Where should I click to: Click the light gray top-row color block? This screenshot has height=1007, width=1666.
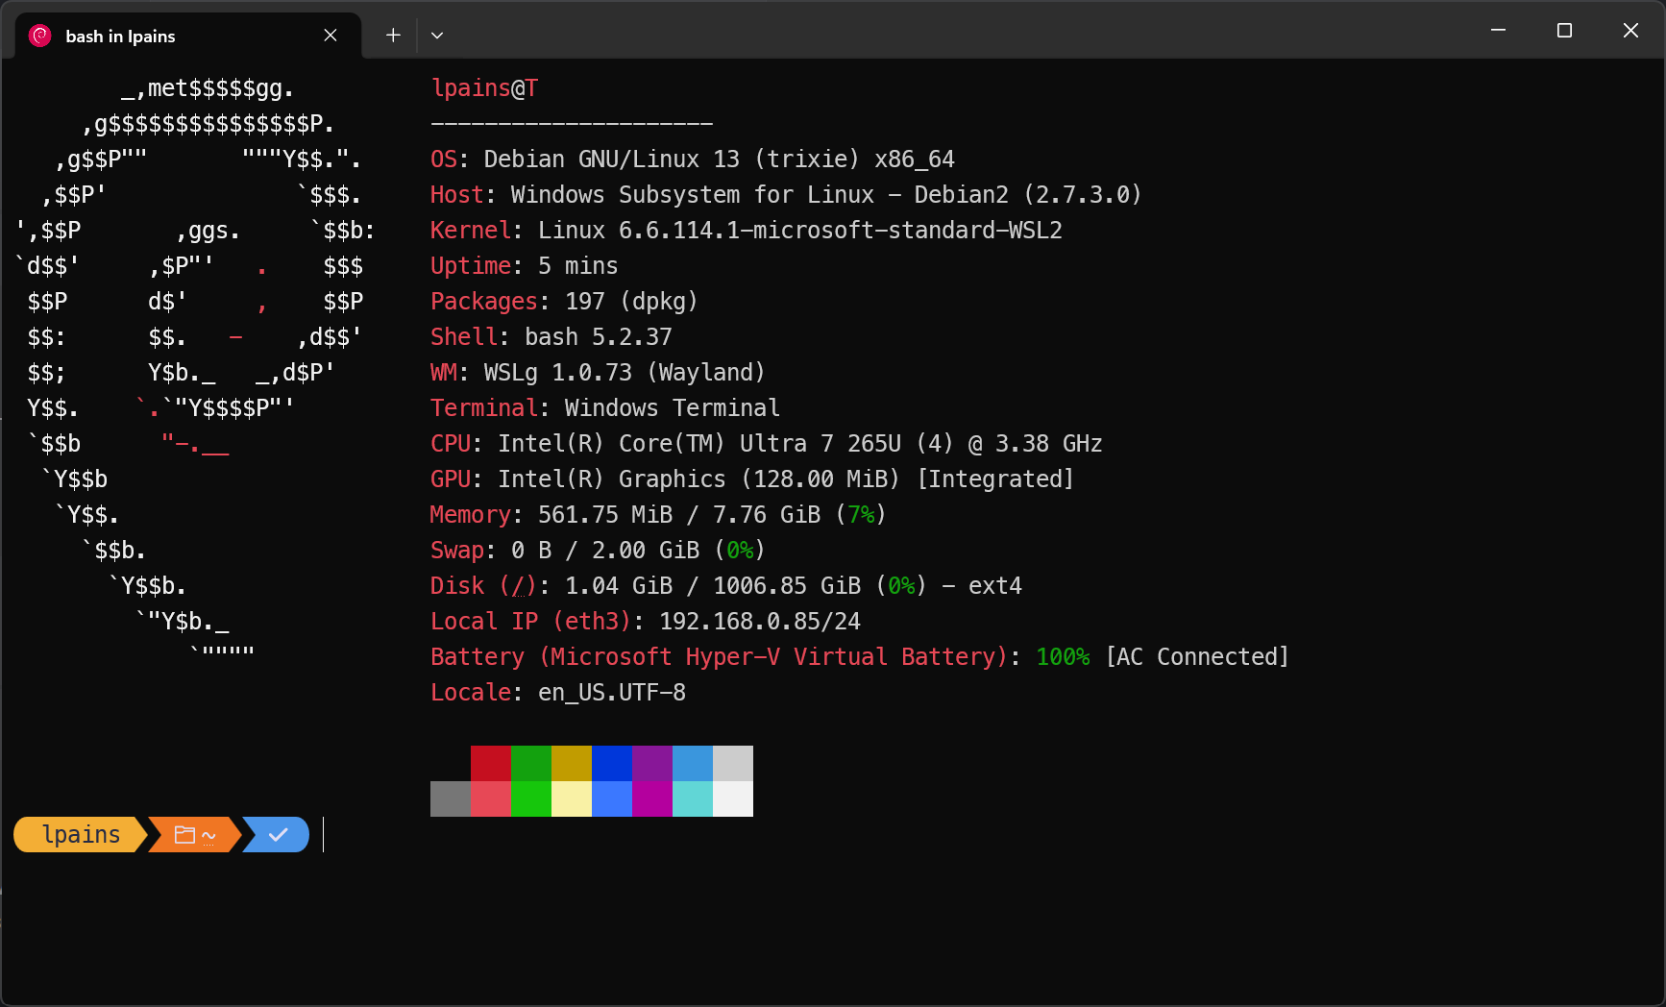coord(733,763)
